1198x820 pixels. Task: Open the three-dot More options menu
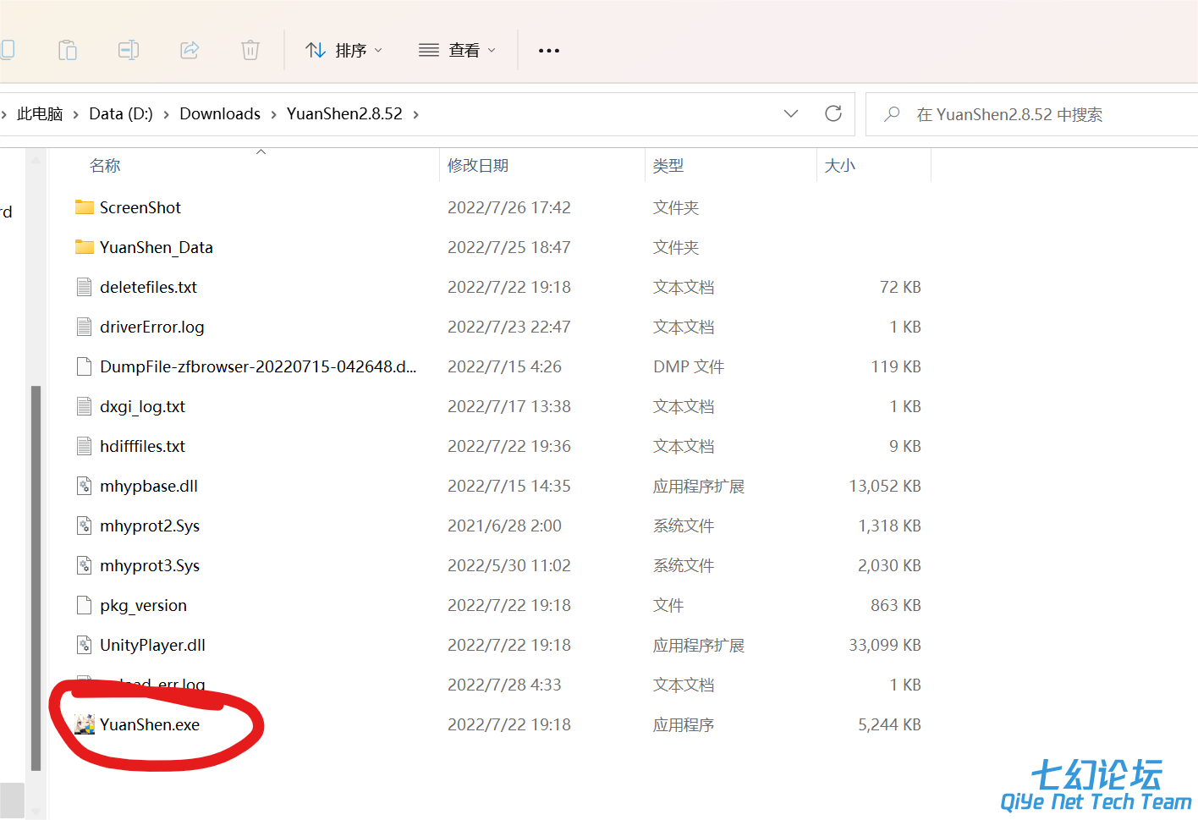(x=549, y=51)
